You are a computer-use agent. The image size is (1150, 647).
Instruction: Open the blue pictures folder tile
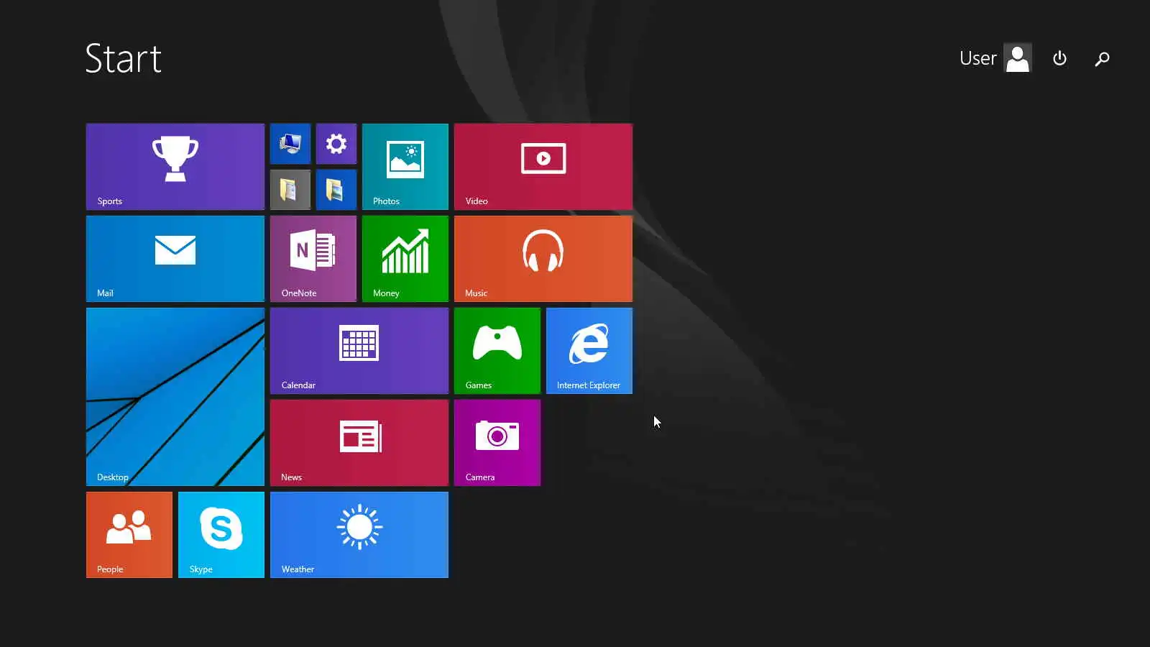pos(336,190)
